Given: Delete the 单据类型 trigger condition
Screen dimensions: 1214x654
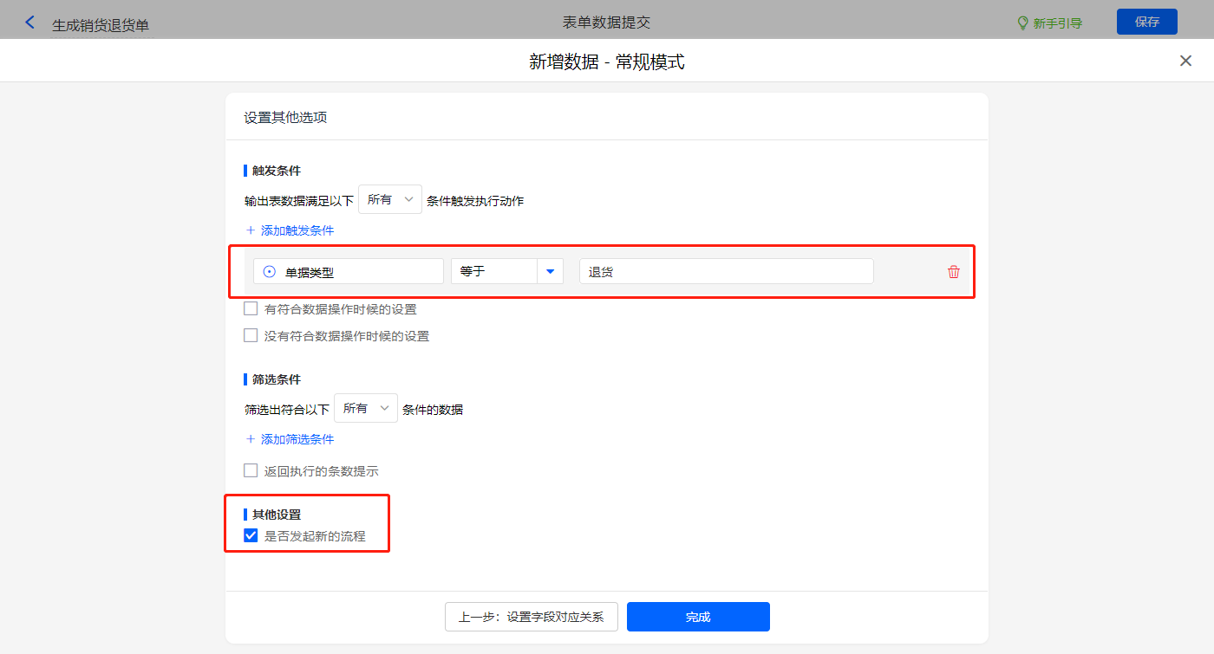Looking at the screenshot, I should pos(954,272).
